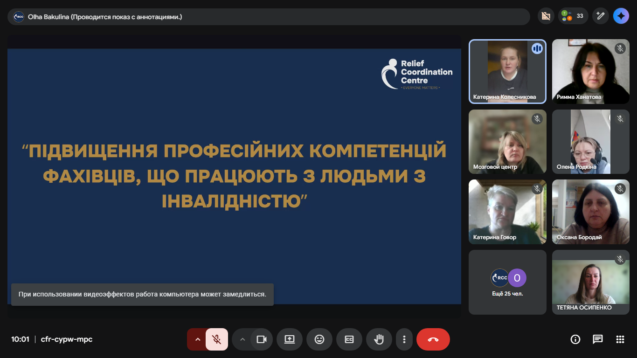Click the meeting code cfr-cypw-mpc
The width and height of the screenshot is (637, 358).
point(67,339)
